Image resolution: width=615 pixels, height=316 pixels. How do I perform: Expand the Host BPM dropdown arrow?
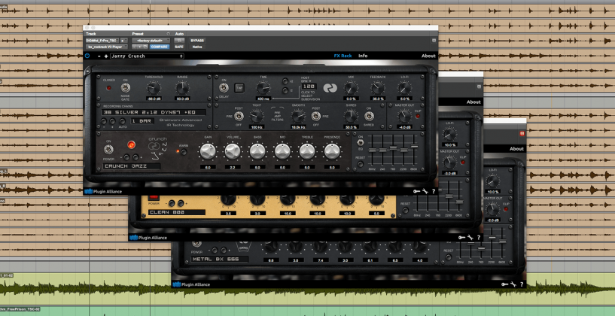[x=310, y=81]
